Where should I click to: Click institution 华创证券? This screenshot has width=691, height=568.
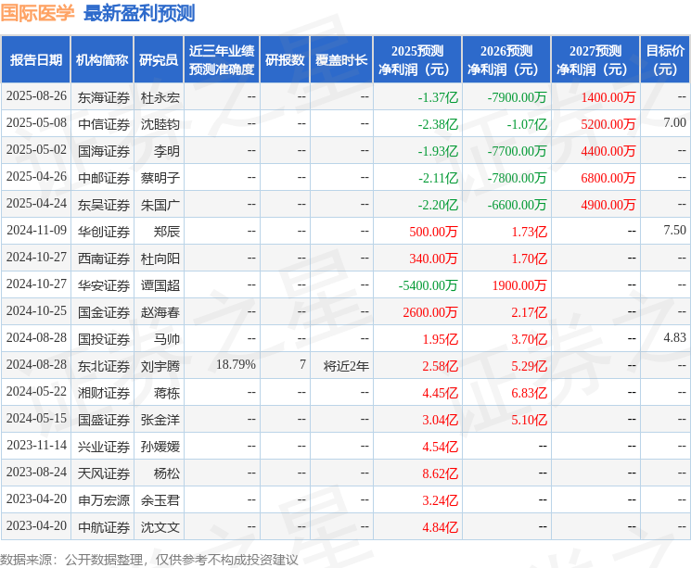coord(104,232)
